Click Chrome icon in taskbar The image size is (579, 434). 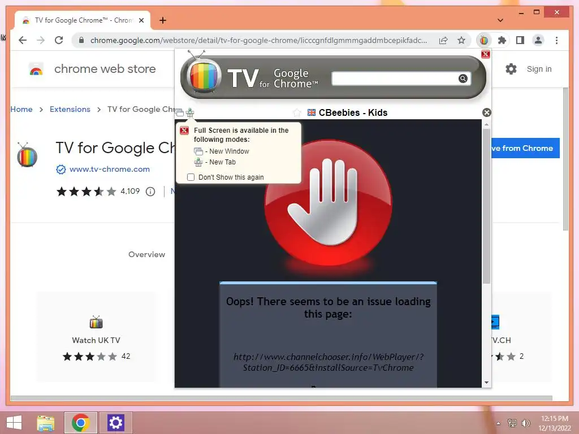pos(81,423)
